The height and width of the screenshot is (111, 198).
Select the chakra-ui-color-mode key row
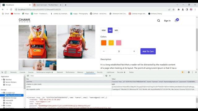click(68, 84)
